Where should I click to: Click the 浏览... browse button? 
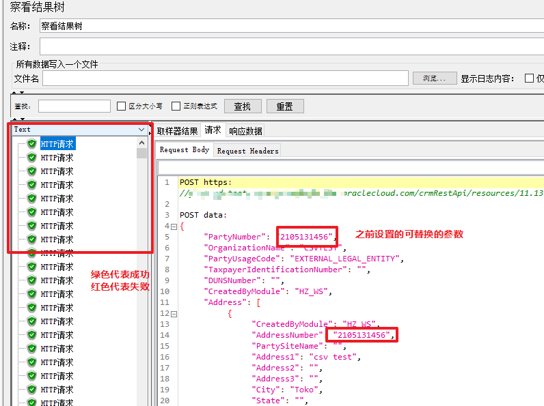point(435,78)
